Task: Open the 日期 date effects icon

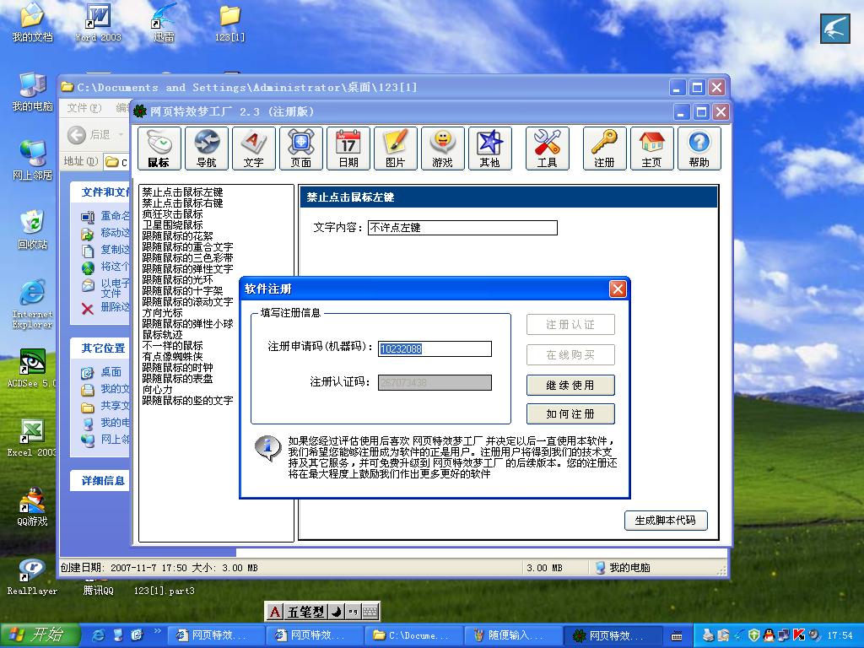Action: click(348, 148)
